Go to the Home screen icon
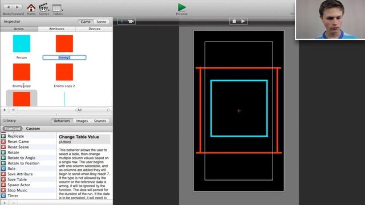This screenshot has width=365, height=205. point(31,7)
